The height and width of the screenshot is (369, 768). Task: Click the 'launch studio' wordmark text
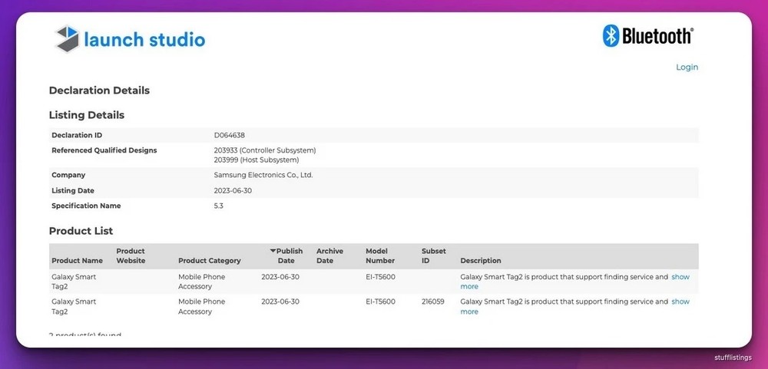click(144, 39)
